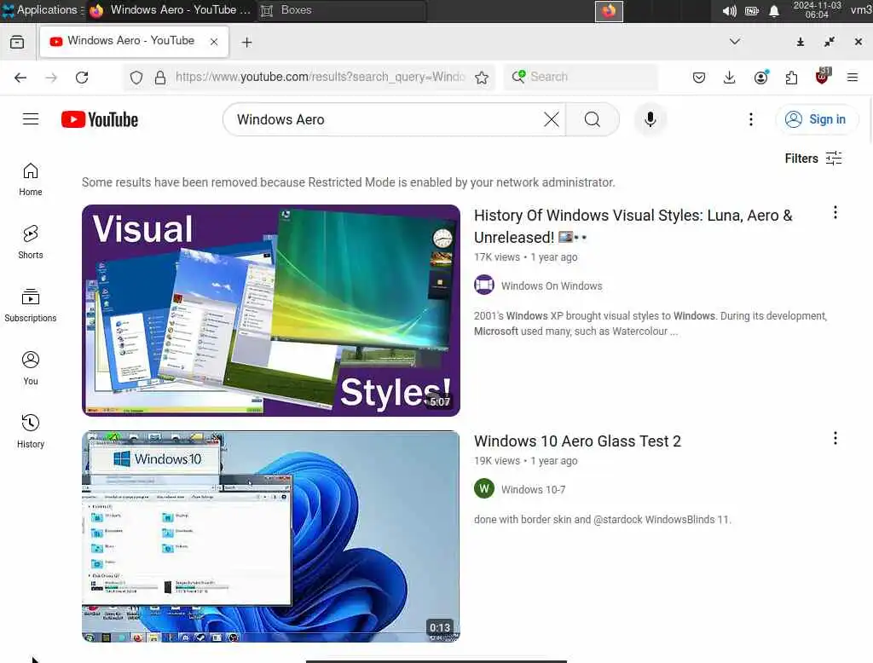873x663 pixels.
Task: Open Pocket save button
Action: [699, 78]
